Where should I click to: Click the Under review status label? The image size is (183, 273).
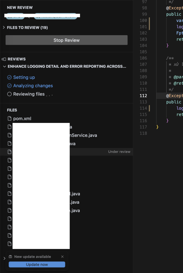[x=119, y=152]
